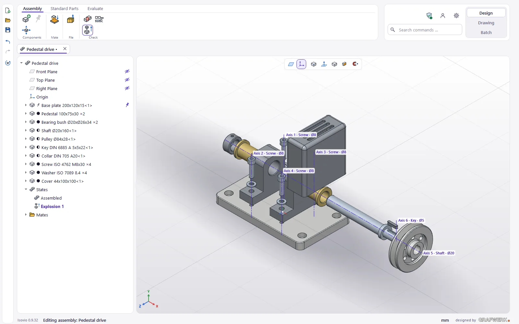Screen dimensions: 519x324
Task: Click the circular rebuild icon in the sidebar
Action: [8, 63]
